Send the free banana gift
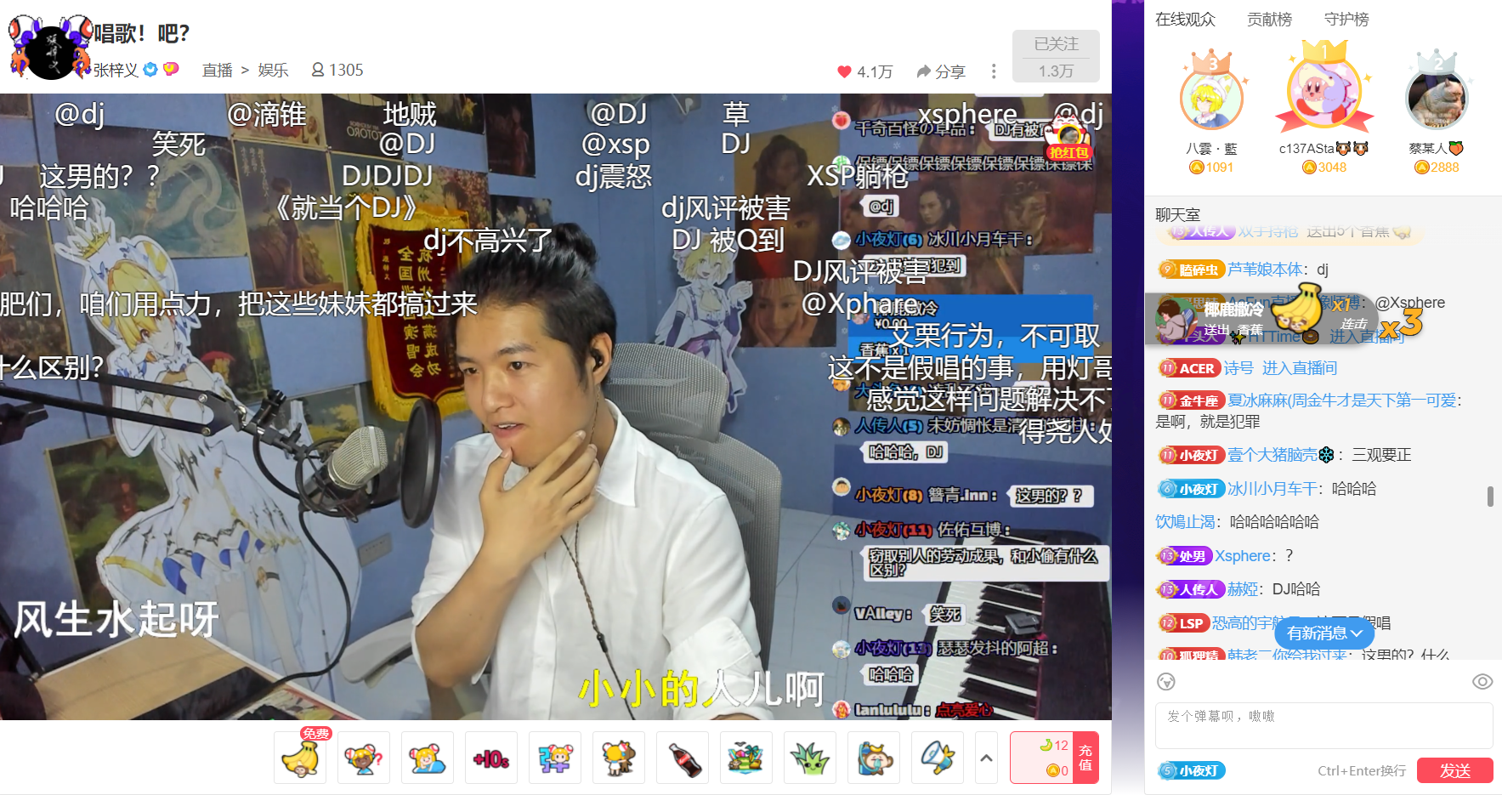This screenshot has height=795, width=1502. tap(300, 757)
